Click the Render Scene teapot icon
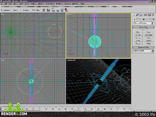 (x=53, y=10)
